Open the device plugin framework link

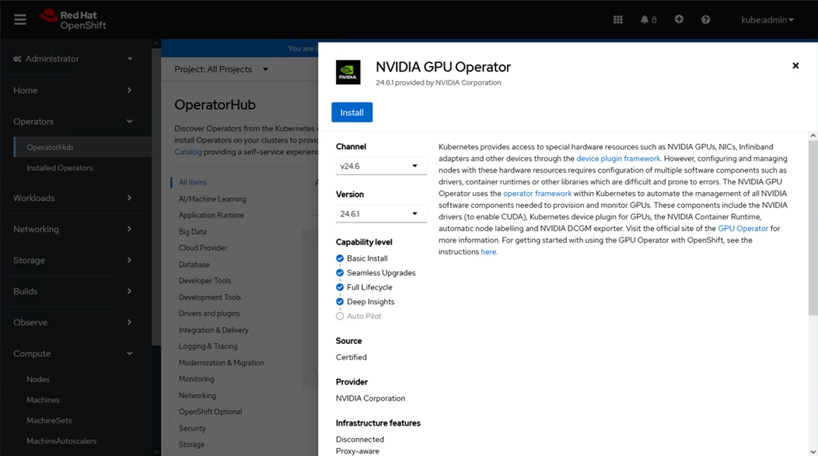point(618,158)
